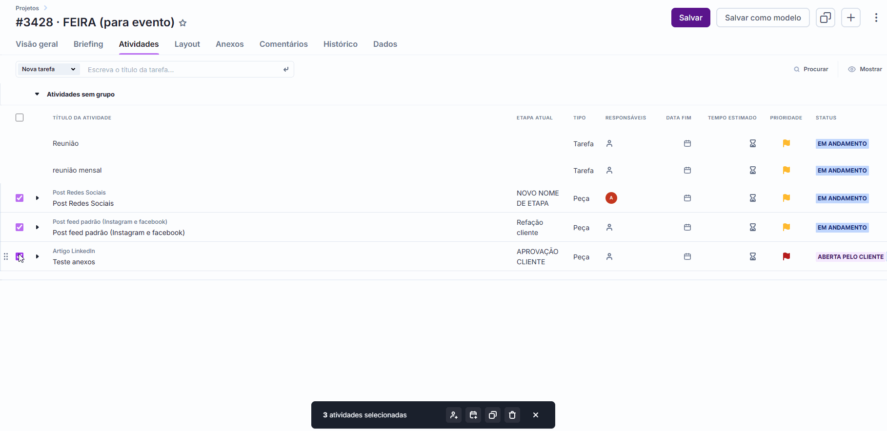This screenshot has width=887, height=431.
Task: Uncheck the Post Redes Sociais checkbox
Action: [20, 198]
